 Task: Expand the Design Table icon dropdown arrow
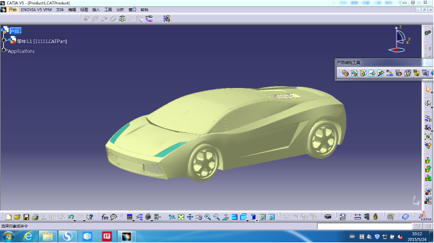pyautogui.click(x=133, y=220)
